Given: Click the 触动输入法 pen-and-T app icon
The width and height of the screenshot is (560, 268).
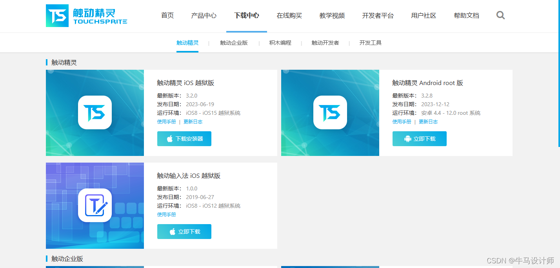Looking at the screenshot, I should coord(95,205).
